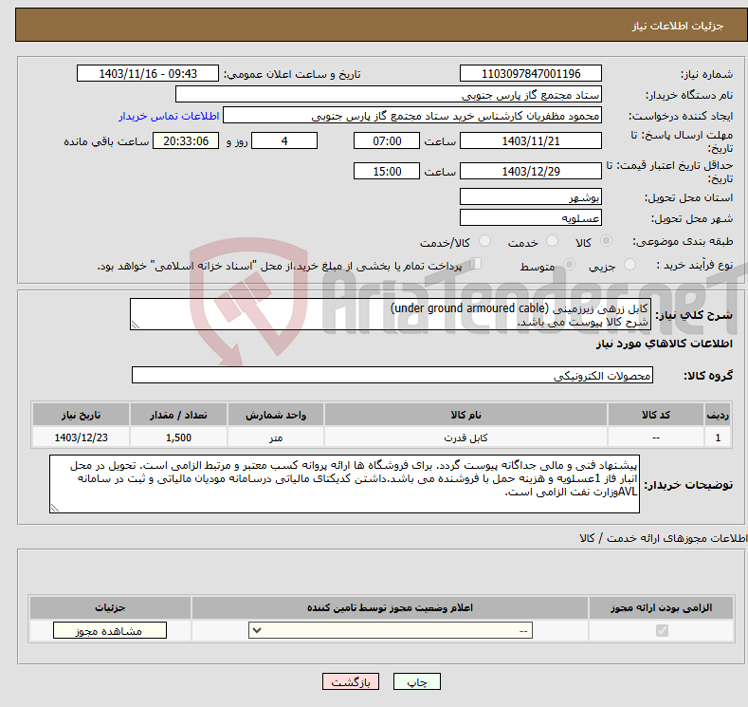Image resolution: width=748 pixels, height=707 pixels.
Task: Click the announcement date field 1403/11/16 - 09:43
Action: [x=147, y=73]
